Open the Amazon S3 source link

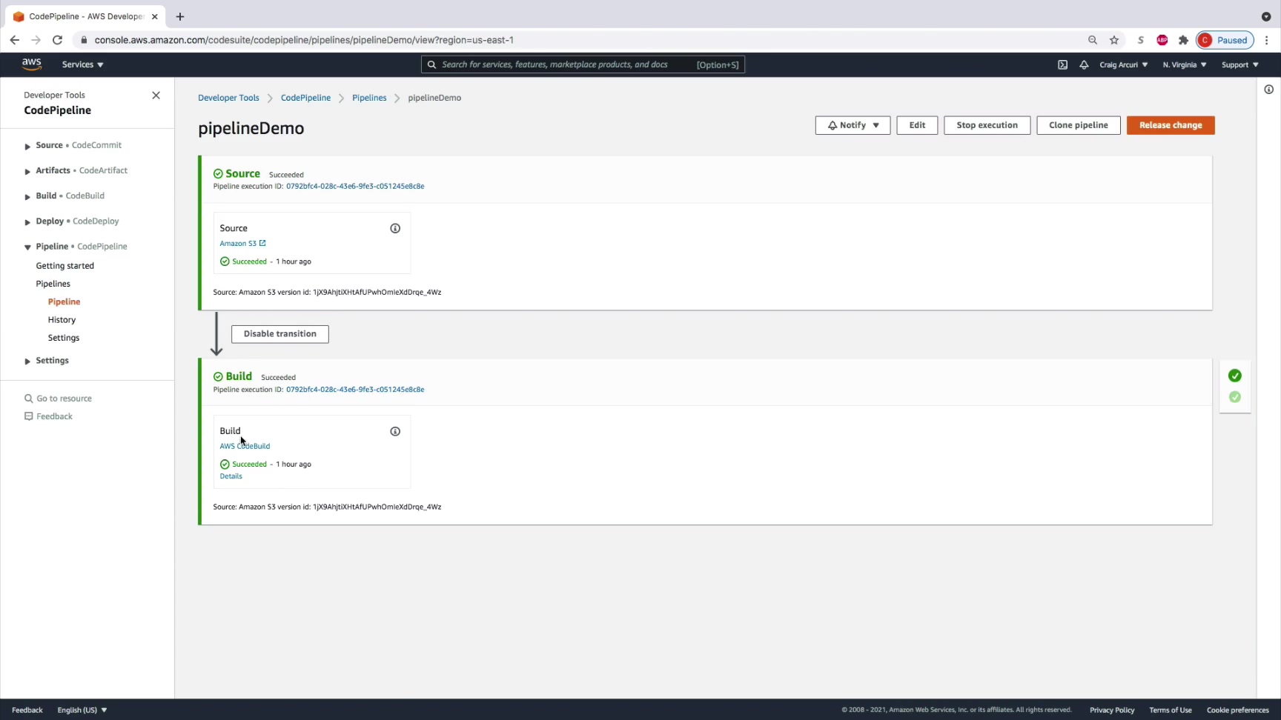[242, 244]
